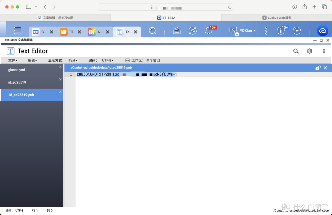Open the external devices icon
The height and width of the screenshot is (215, 332).
193,31
